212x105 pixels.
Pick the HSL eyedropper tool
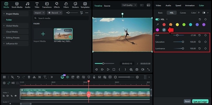(157, 25)
